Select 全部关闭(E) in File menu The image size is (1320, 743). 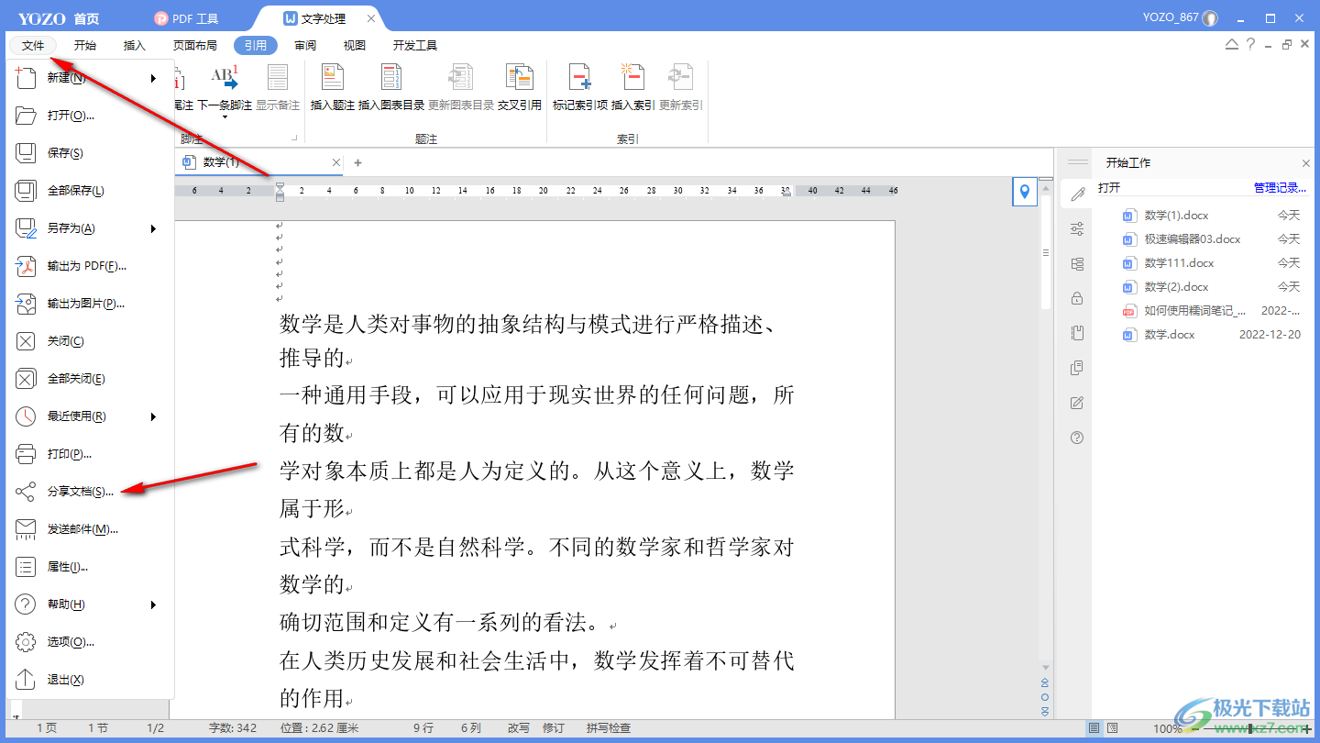[x=90, y=379]
